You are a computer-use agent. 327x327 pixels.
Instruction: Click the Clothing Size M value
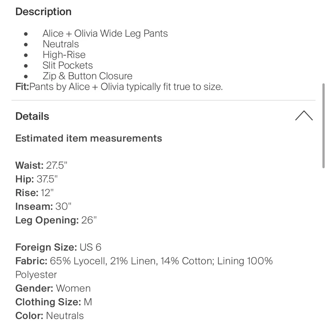[x=53, y=302]
